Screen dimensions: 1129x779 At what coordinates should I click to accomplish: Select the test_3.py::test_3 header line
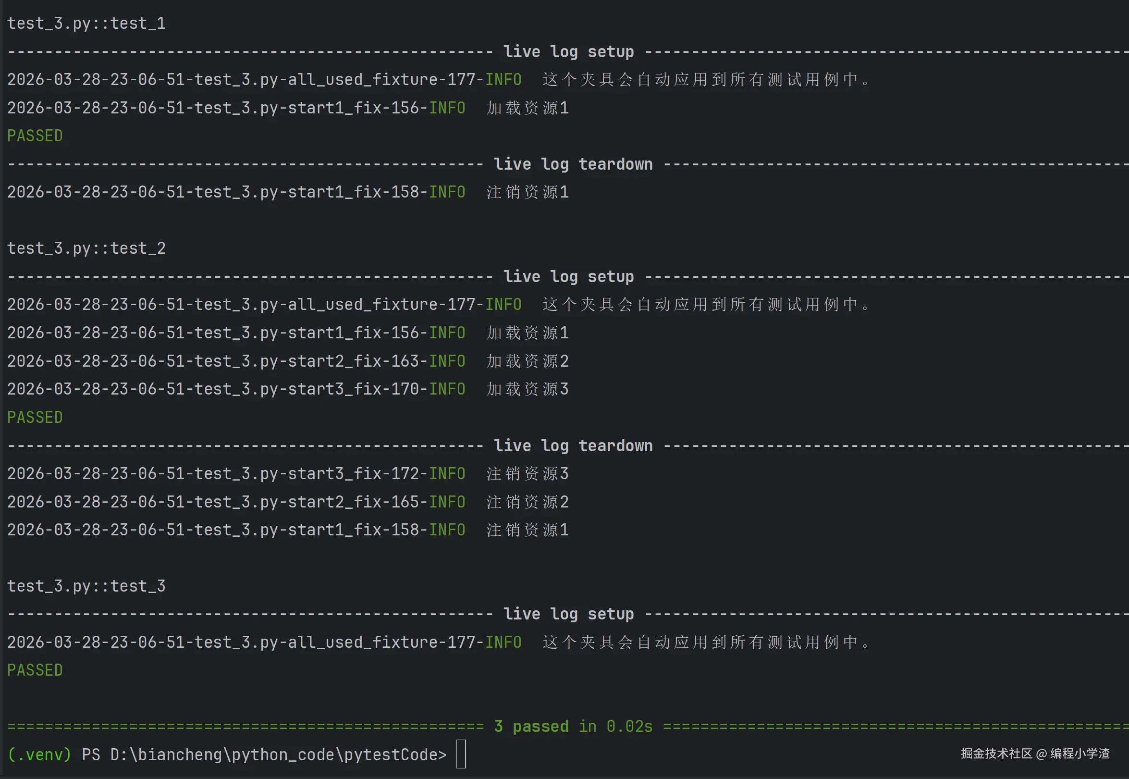pos(86,586)
